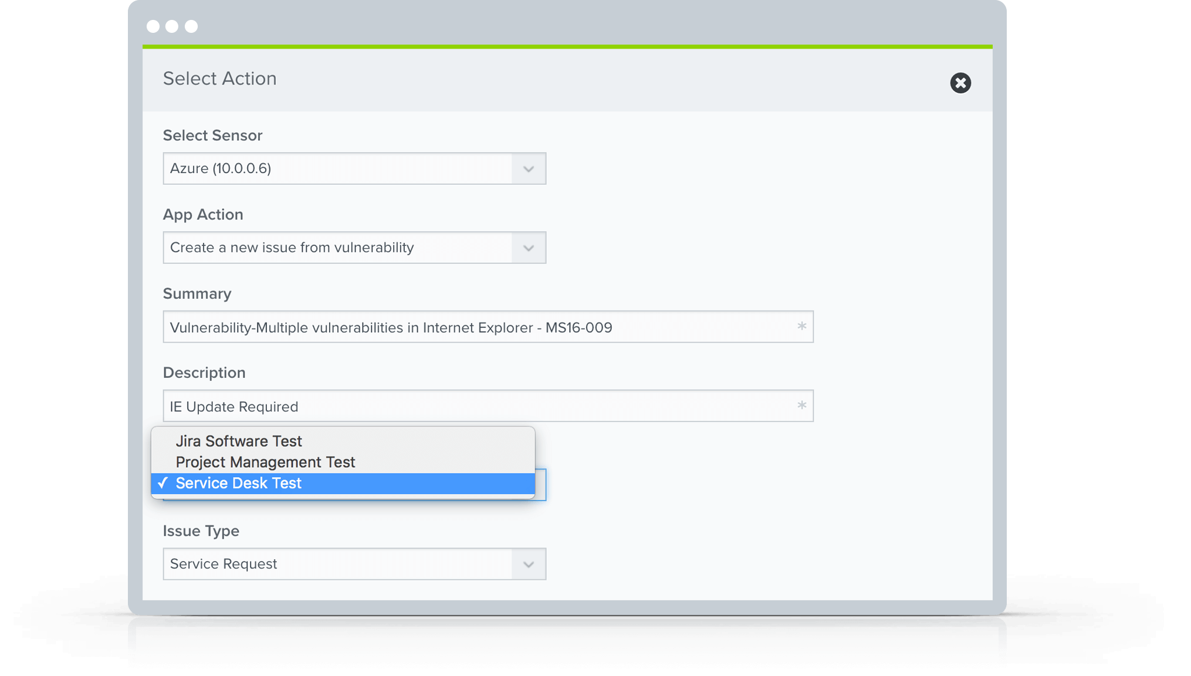This screenshot has height=676, width=1191.
Task: Click the asterisk icon in the Description field
Action: (x=801, y=405)
